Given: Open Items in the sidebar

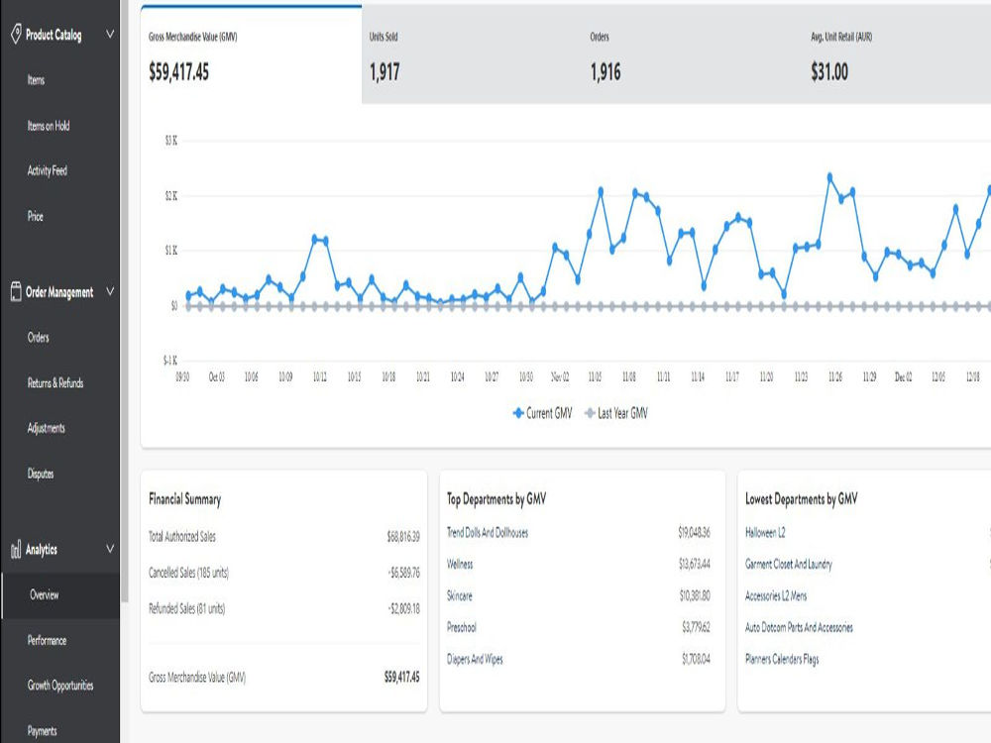Looking at the screenshot, I should point(36,80).
